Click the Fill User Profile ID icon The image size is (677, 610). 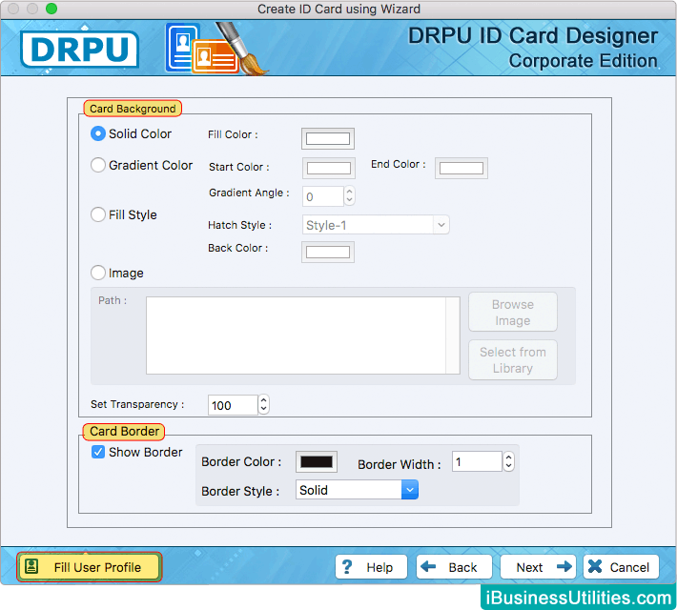point(31,566)
